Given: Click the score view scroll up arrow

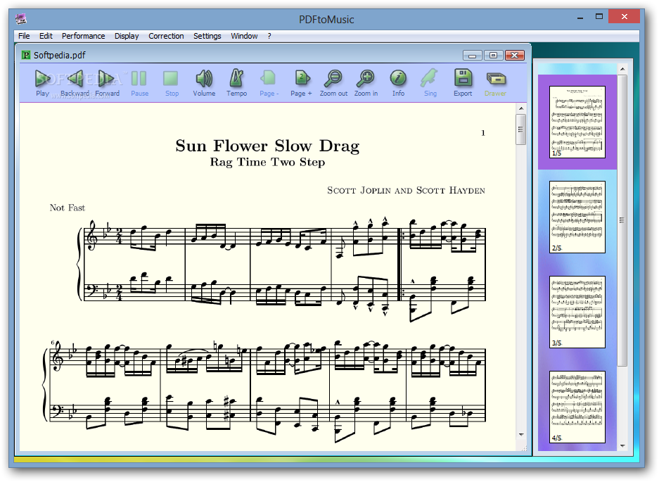Looking at the screenshot, I should click(521, 108).
